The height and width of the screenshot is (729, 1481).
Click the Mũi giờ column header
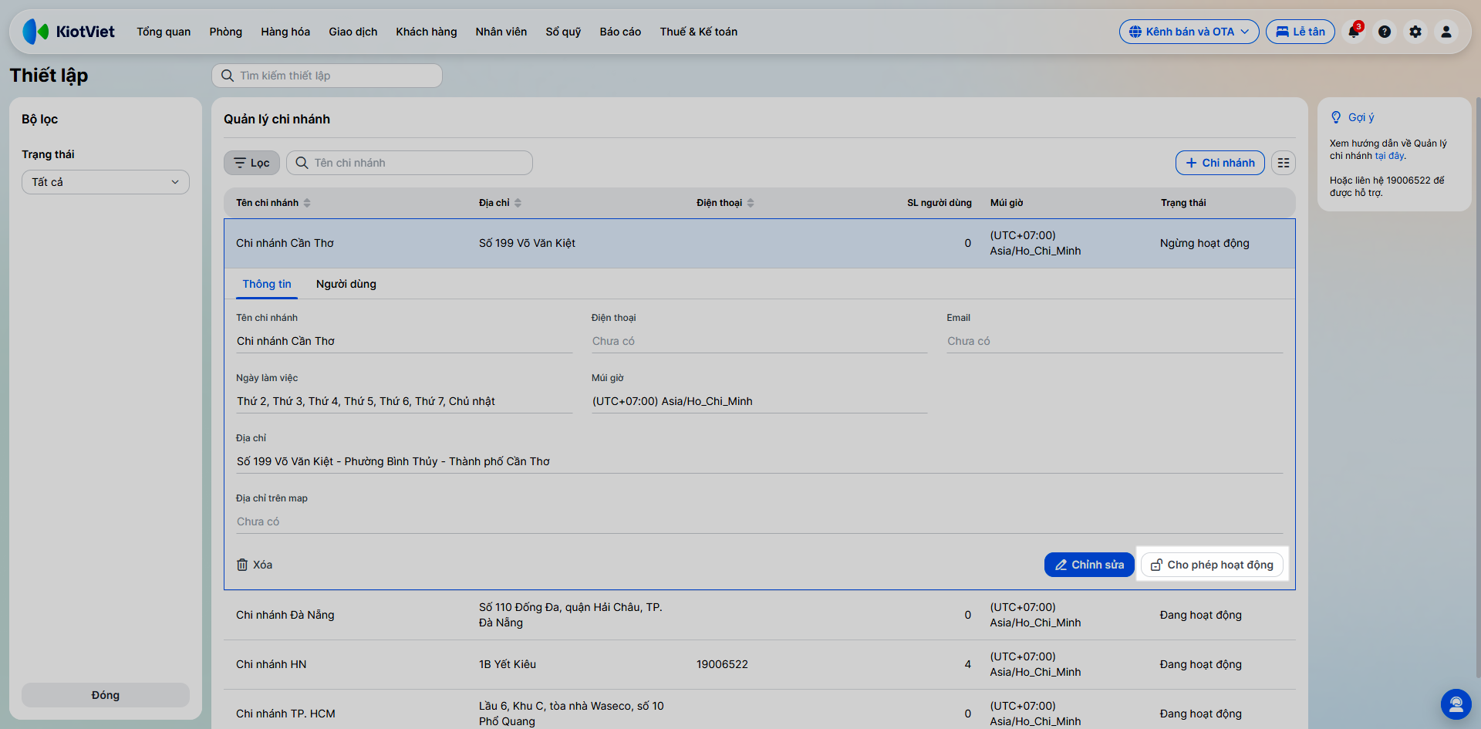click(1007, 203)
